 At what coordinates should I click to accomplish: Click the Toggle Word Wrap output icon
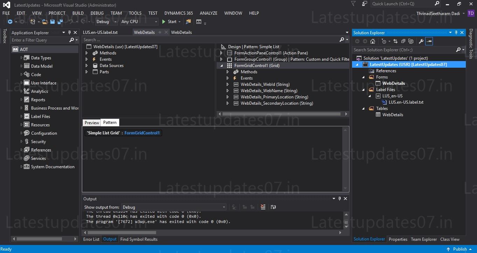[273, 207]
